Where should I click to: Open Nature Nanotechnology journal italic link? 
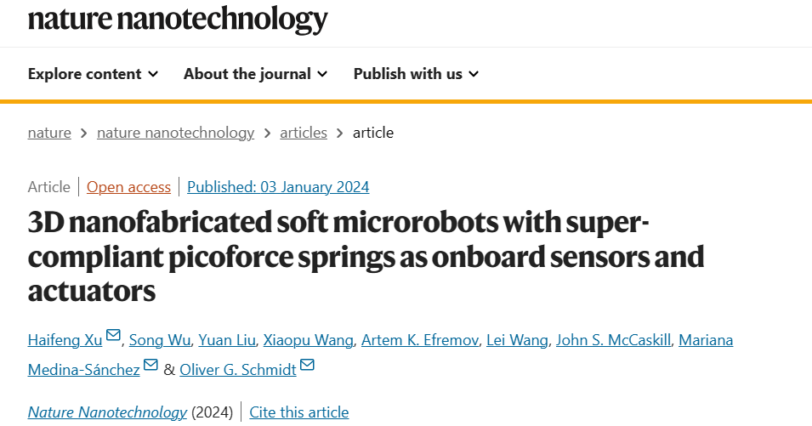pos(107,412)
